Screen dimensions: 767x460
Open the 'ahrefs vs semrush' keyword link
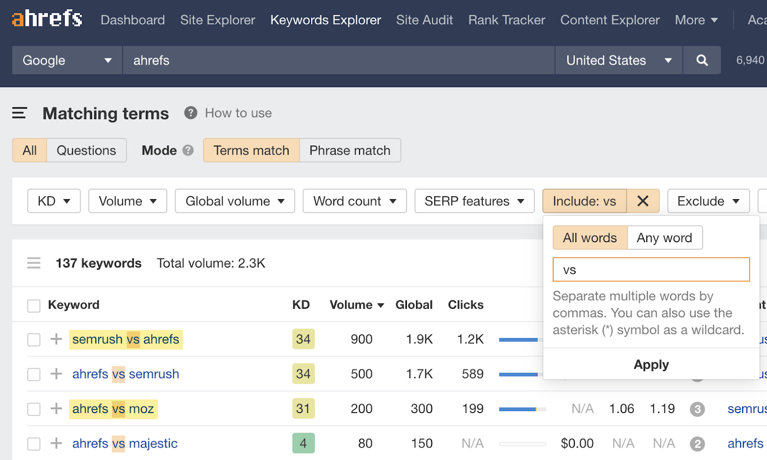point(126,374)
